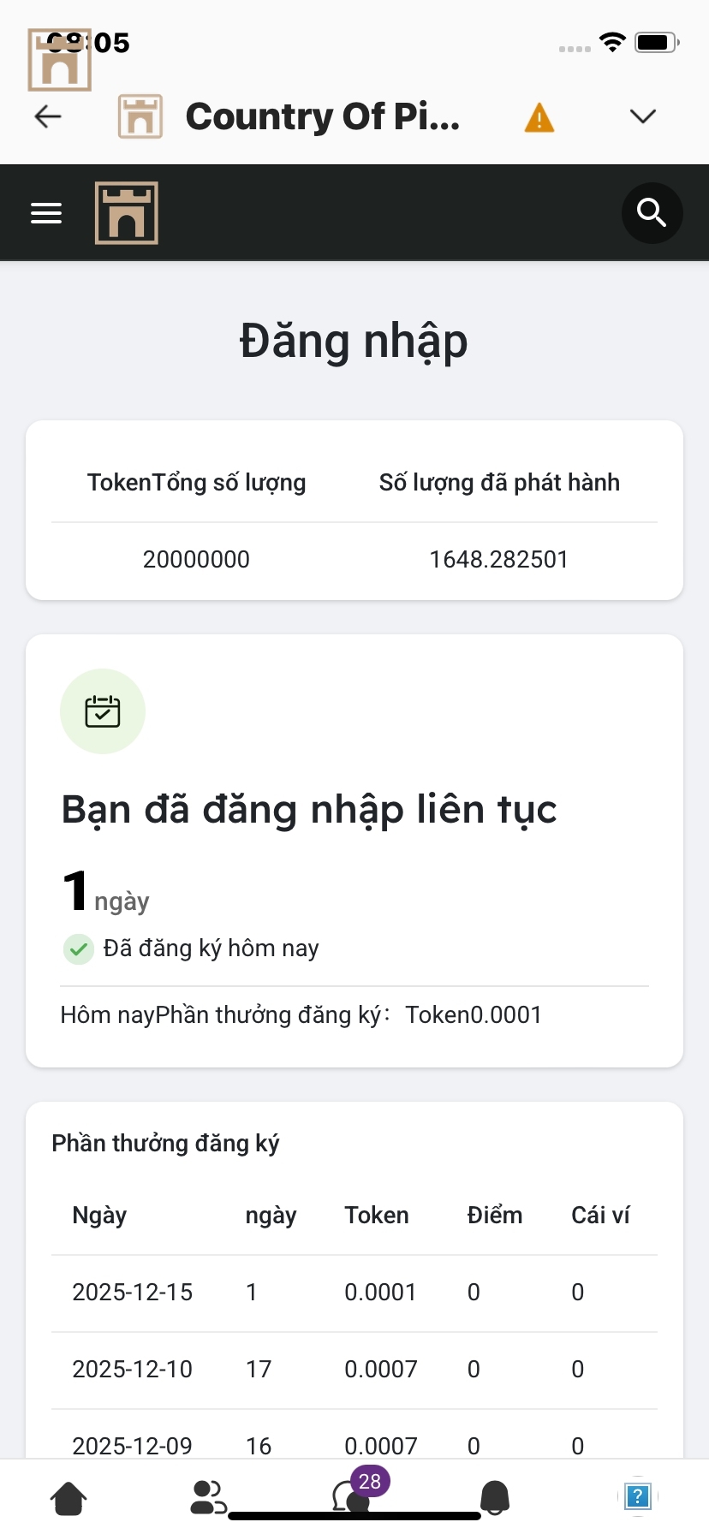Tap the calendar check-in icon
The height and width of the screenshot is (1534, 709).
[x=103, y=711]
